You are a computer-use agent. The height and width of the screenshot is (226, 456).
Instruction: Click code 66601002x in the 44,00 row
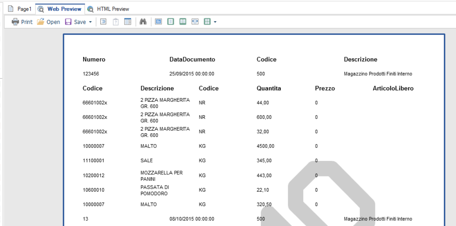point(95,103)
